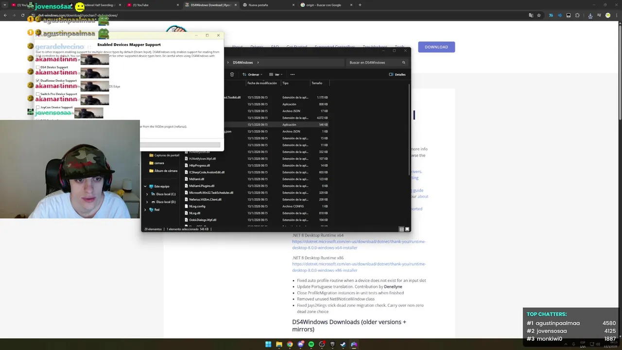
Task: Open the Chrome extensions puzzle icon
Action: coord(577,15)
